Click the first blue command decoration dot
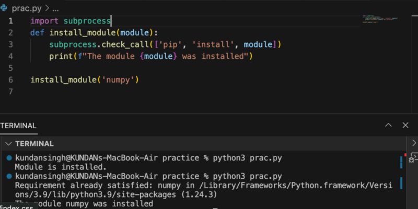This screenshot has height=209, width=418. click(x=9, y=158)
